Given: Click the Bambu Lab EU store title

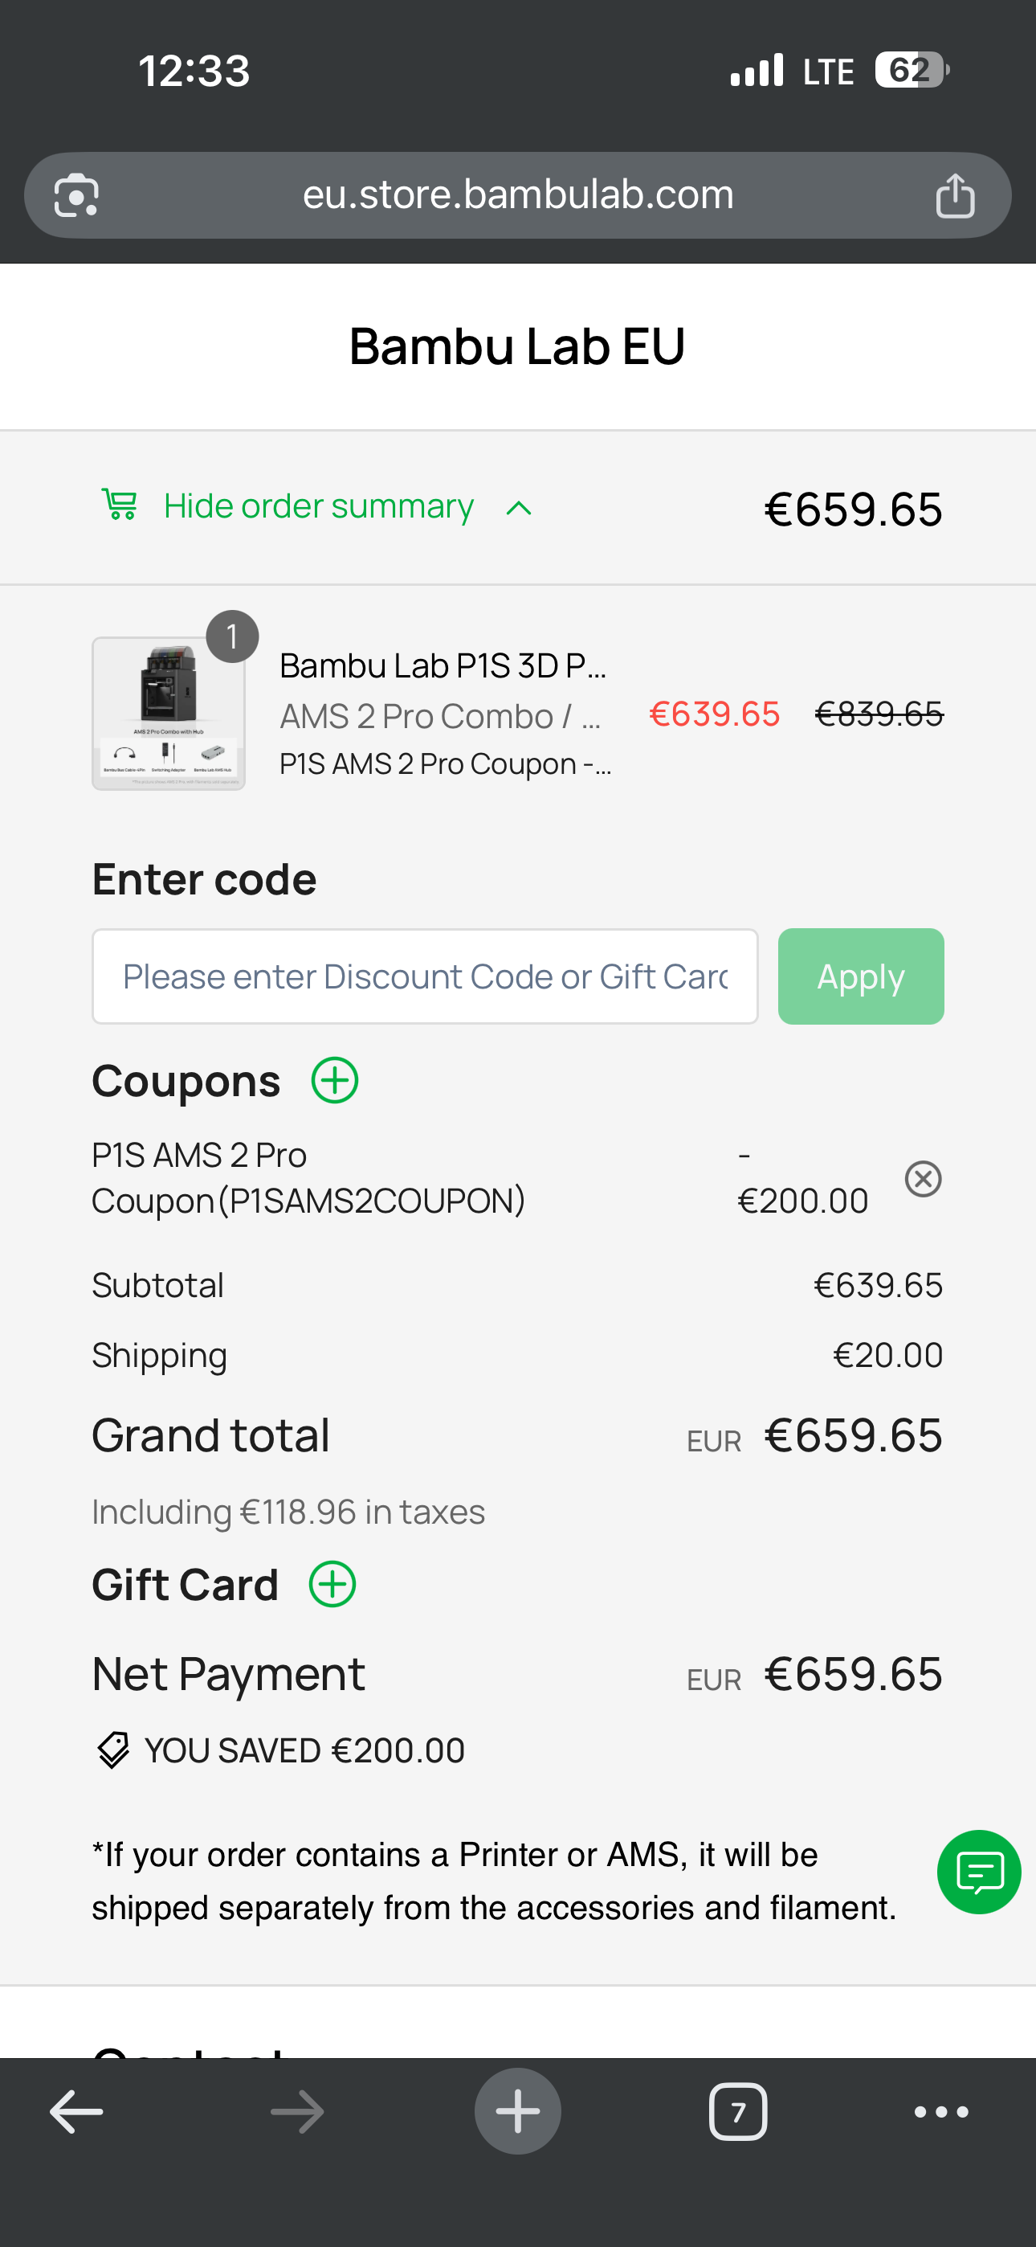Looking at the screenshot, I should point(517,346).
